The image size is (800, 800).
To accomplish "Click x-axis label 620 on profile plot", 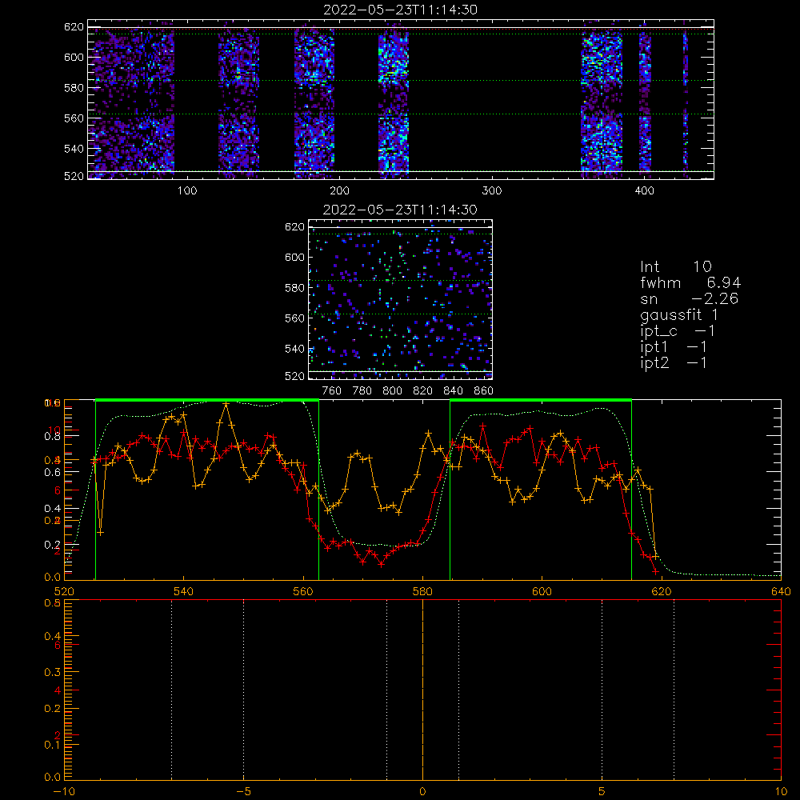I will point(662,592).
